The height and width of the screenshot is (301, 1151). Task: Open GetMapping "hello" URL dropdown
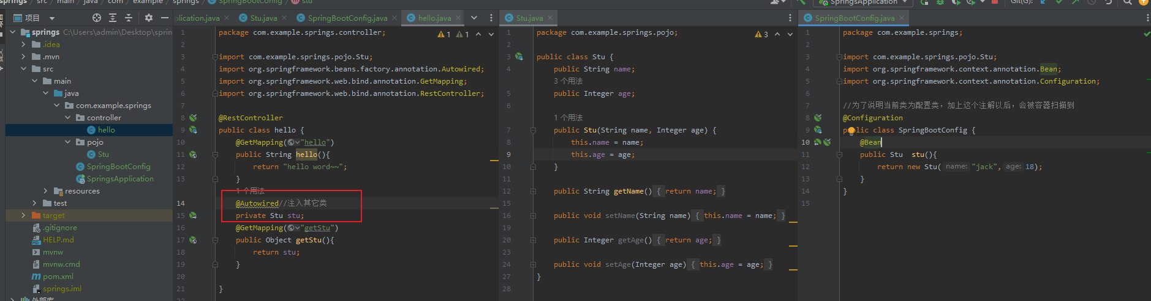coord(293,142)
